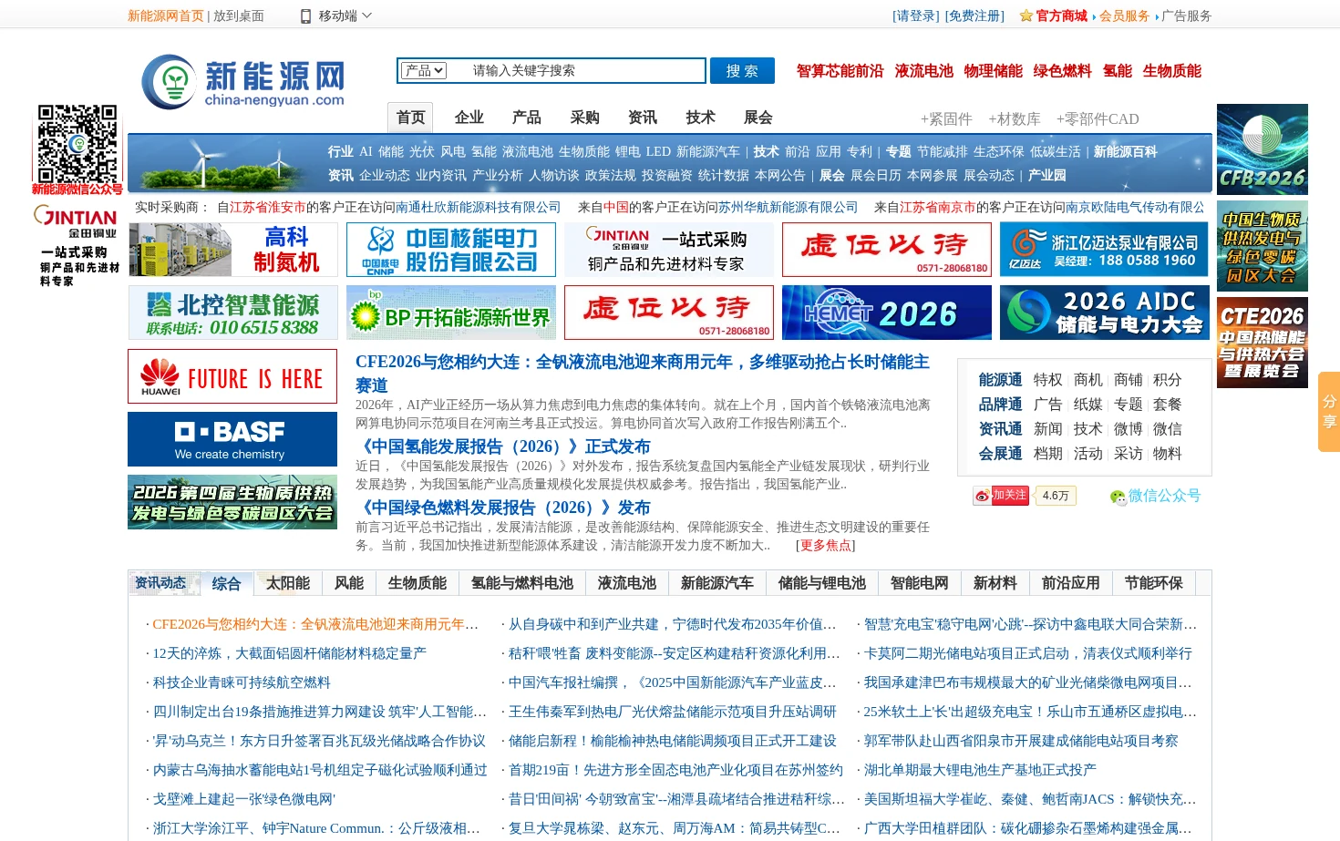
Task: Open the 《中国绿色燃料发展报告（2026）》发布 headline
Action: (x=503, y=508)
